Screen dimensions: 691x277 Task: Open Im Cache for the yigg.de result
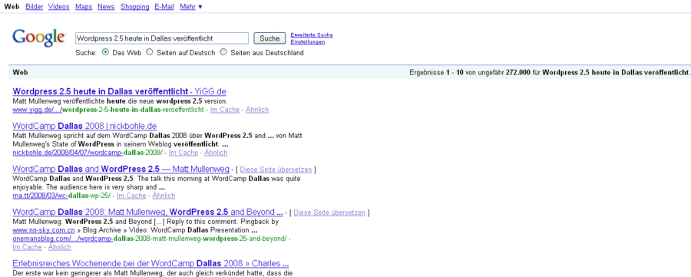[x=225, y=110]
